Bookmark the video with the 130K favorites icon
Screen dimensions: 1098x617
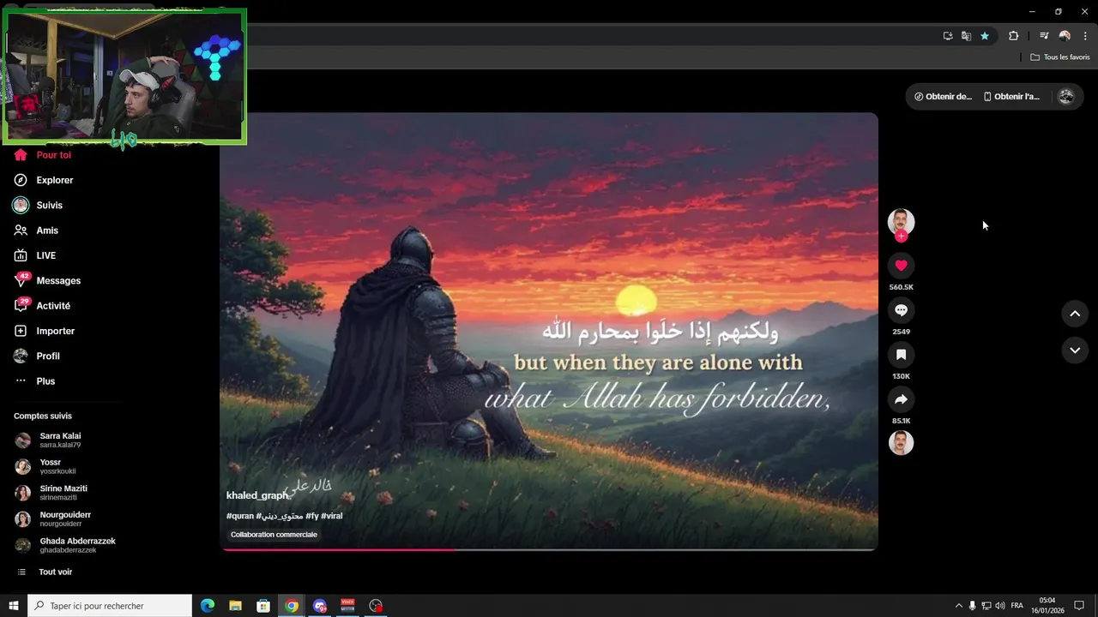(901, 355)
